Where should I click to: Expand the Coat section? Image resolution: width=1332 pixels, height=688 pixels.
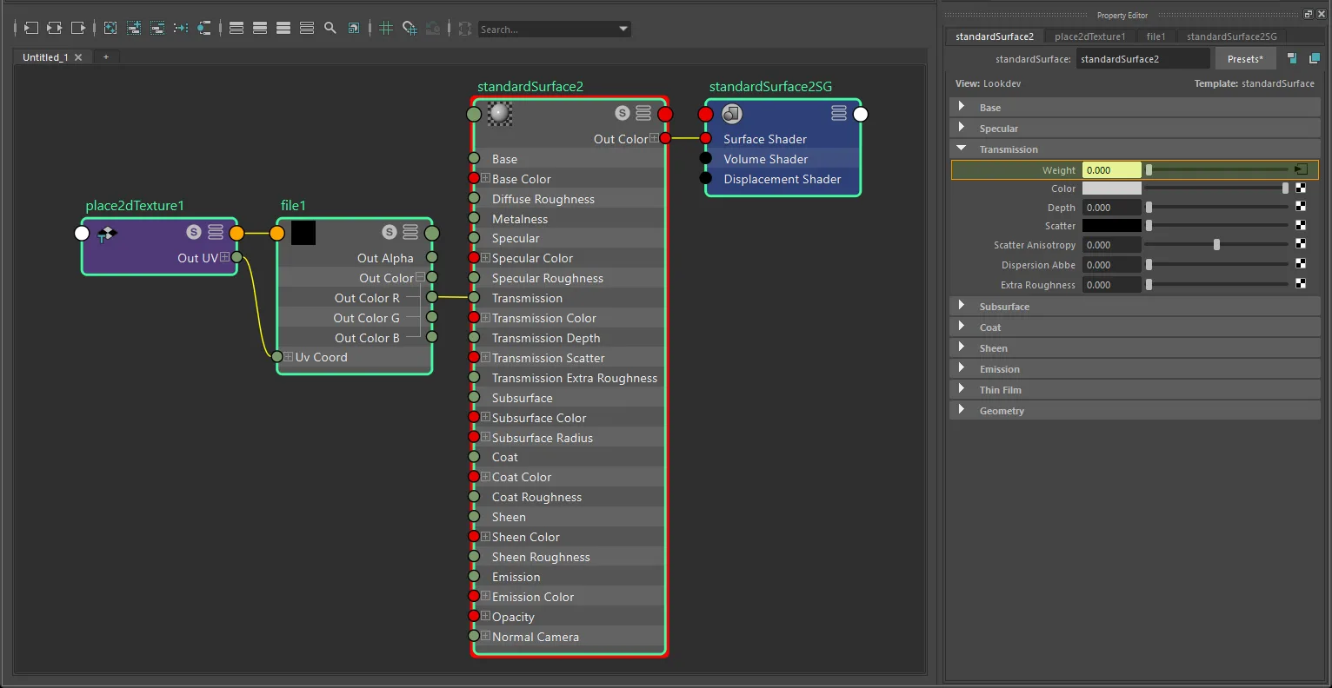click(962, 326)
